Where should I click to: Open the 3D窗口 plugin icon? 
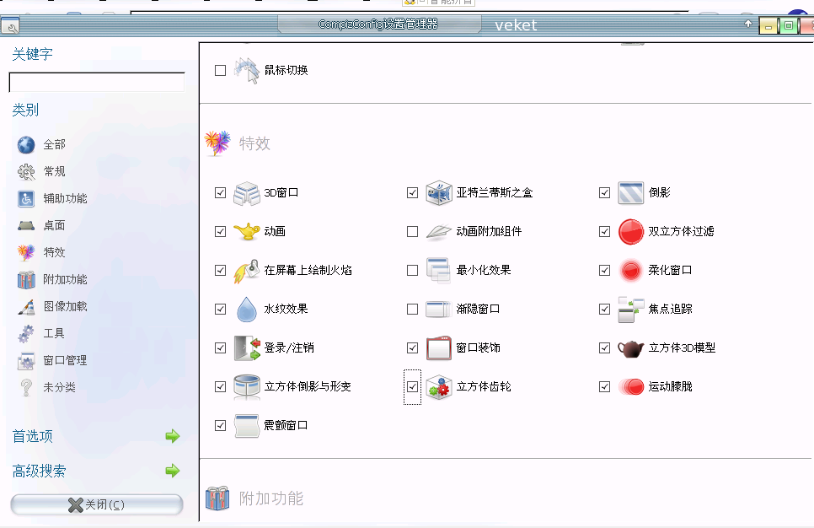click(247, 193)
